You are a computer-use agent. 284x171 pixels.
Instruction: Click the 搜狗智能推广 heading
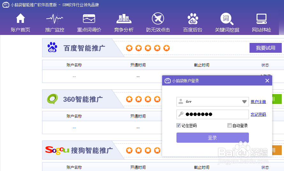(92, 150)
